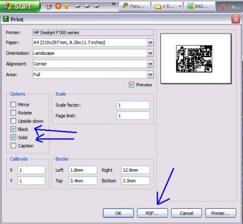Viewport: 243px width, 224px height.
Task: Click the Print dialog title icon
Action: 5,19
